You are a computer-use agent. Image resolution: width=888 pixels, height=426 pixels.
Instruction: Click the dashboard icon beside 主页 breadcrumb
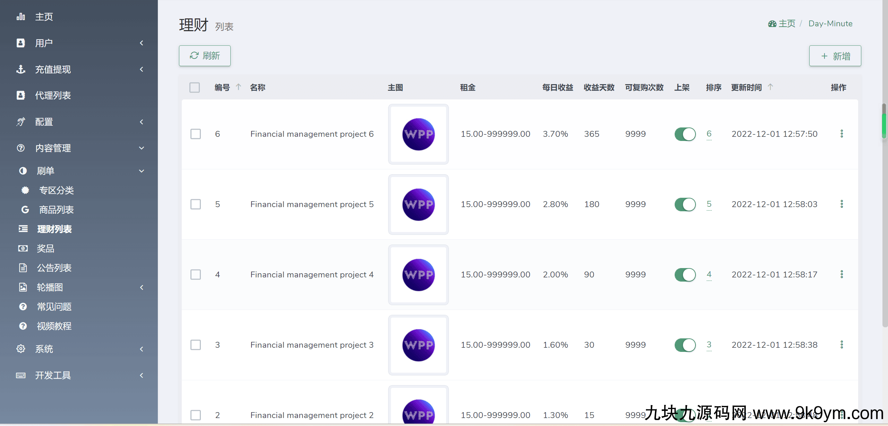(772, 24)
